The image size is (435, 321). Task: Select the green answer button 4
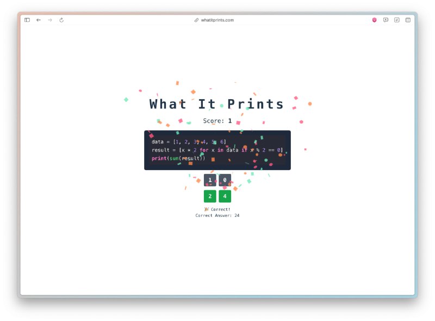225,196
